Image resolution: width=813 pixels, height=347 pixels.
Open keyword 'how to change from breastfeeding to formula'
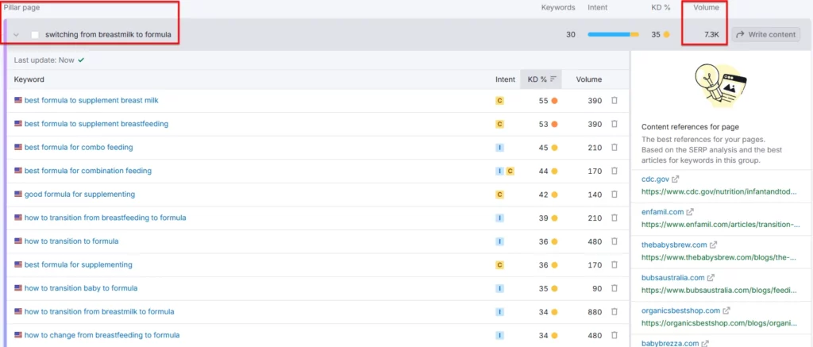pyautogui.click(x=102, y=335)
